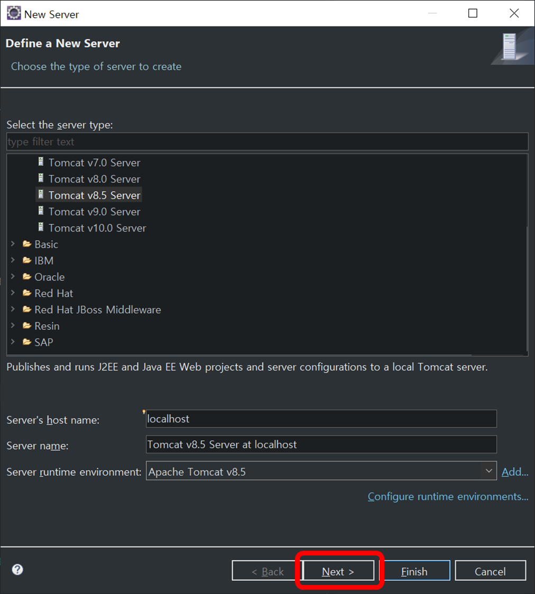This screenshot has height=594, width=535.
Task: Click the Tomcat v7.0 Server icon
Action: (x=41, y=162)
